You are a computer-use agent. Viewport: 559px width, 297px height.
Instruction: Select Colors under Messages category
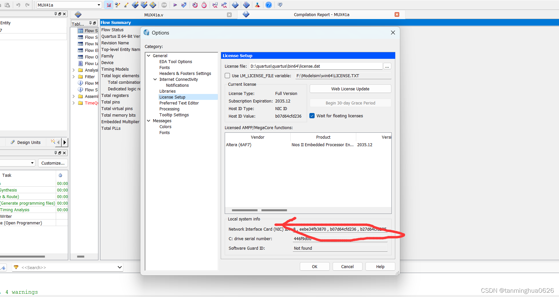(x=165, y=126)
